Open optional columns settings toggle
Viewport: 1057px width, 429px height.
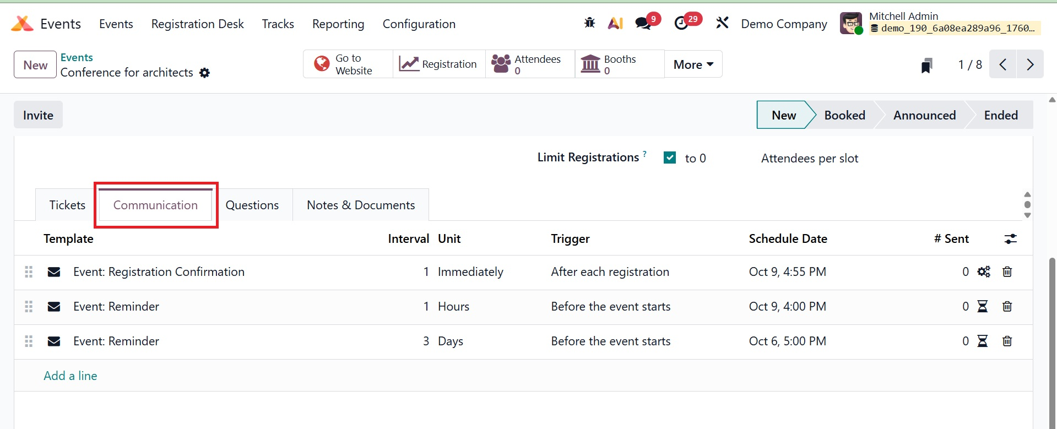pos(1010,239)
